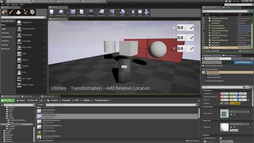The width and height of the screenshot is (254, 143).
Task: Click the Point Light placement icon
Action: (x=19, y=41)
